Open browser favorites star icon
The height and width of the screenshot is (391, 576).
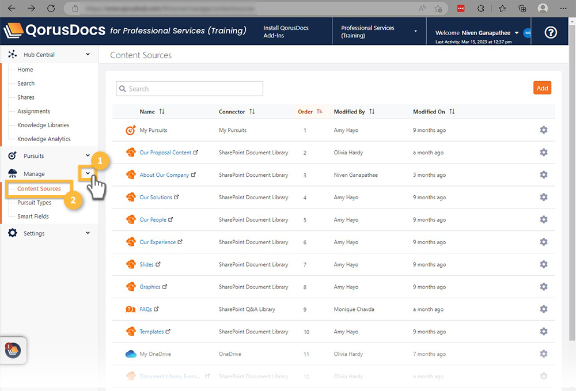point(438,9)
